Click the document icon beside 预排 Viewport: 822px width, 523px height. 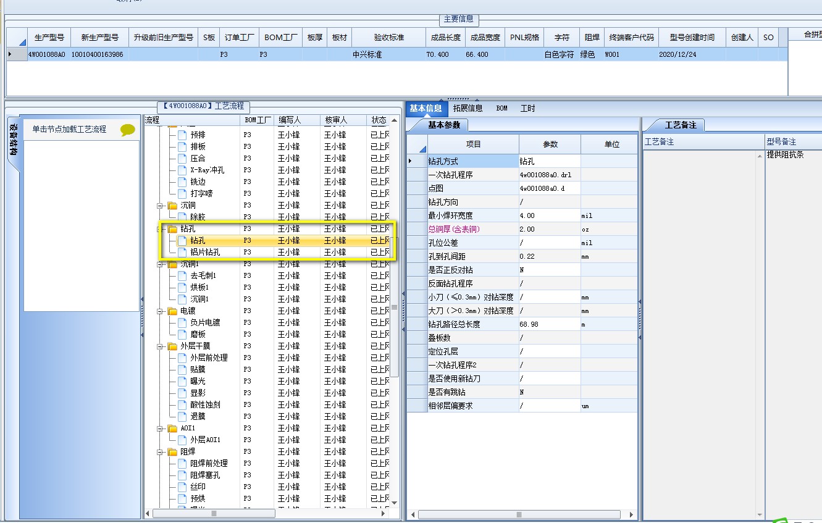(182, 135)
